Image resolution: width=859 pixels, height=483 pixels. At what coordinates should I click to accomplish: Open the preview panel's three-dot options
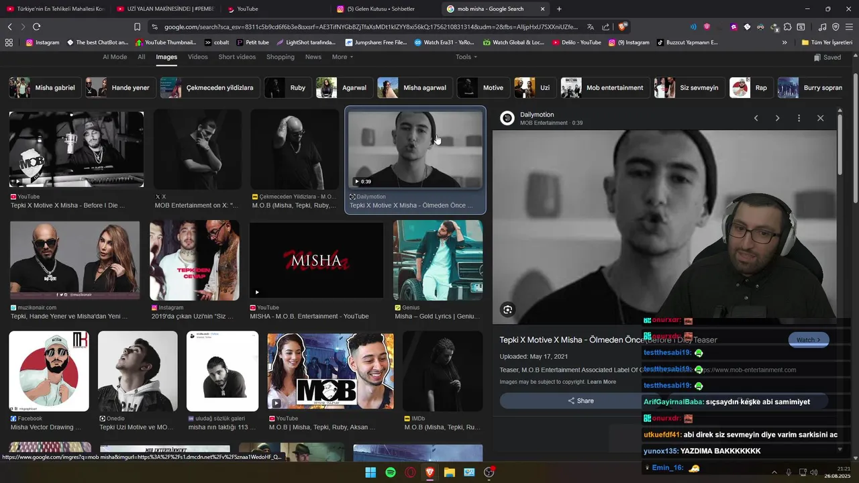(799, 118)
